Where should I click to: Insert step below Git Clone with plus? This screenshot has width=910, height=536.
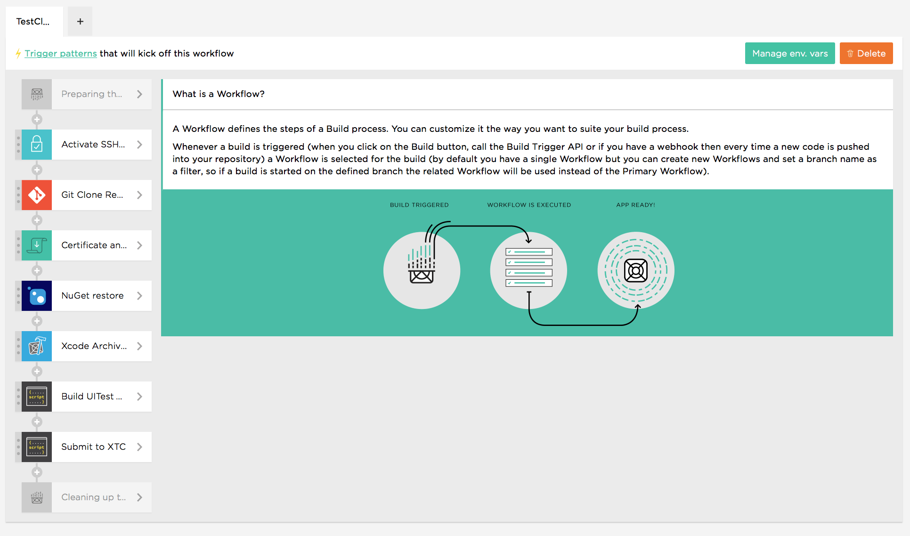coord(37,220)
